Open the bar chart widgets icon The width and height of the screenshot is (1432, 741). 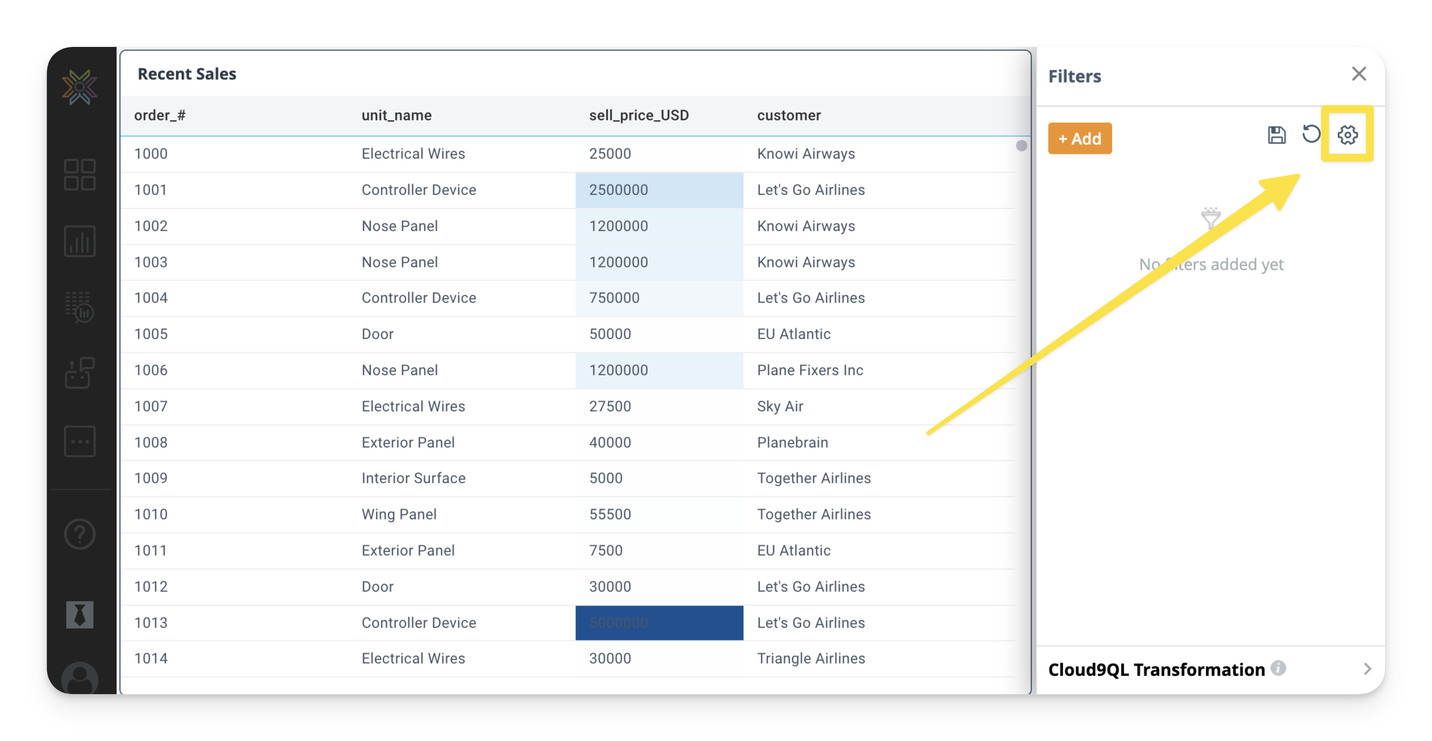pyautogui.click(x=80, y=241)
